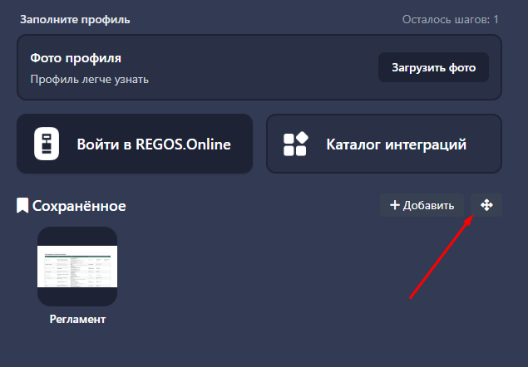Click the Войти в REGOS.Online text label
This screenshot has height=367, width=528.
click(x=154, y=144)
